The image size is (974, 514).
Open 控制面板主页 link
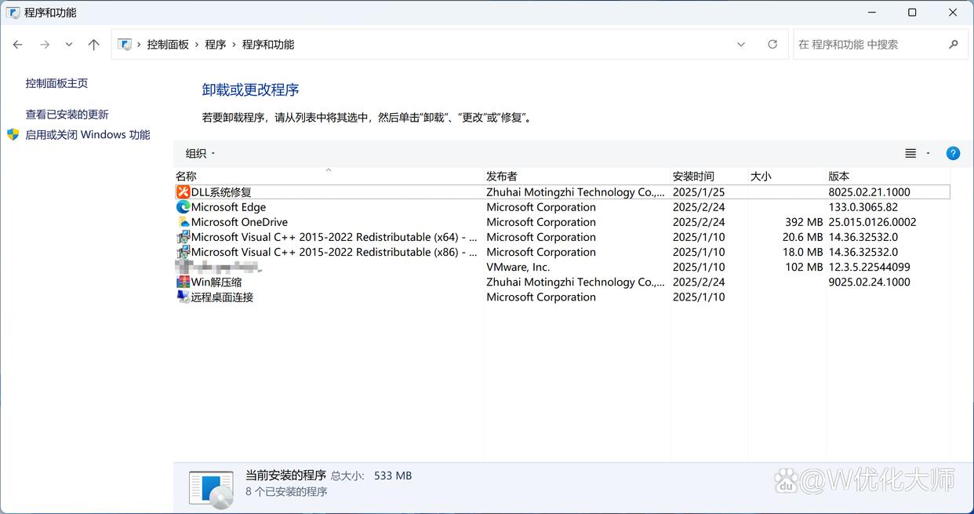coord(56,83)
